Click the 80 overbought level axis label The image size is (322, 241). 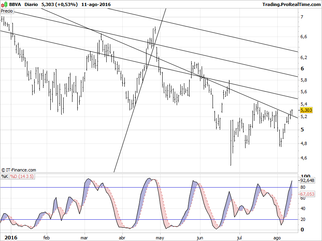[x=303, y=188]
